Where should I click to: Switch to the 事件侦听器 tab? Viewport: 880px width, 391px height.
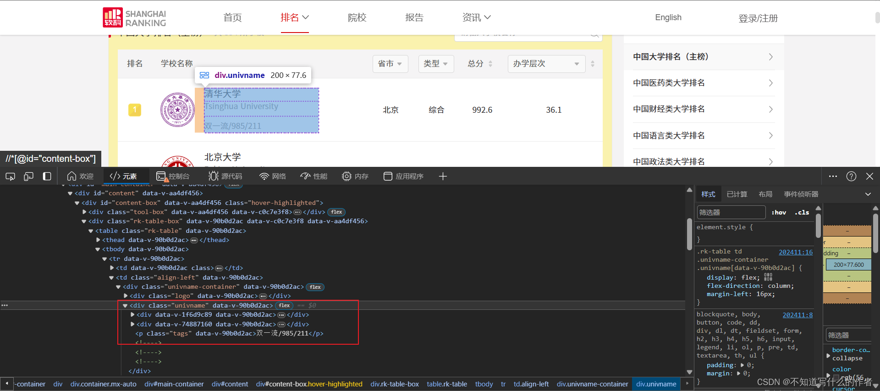pyautogui.click(x=801, y=194)
